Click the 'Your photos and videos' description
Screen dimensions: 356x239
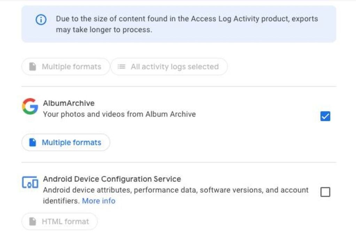[x=119, y=114]
